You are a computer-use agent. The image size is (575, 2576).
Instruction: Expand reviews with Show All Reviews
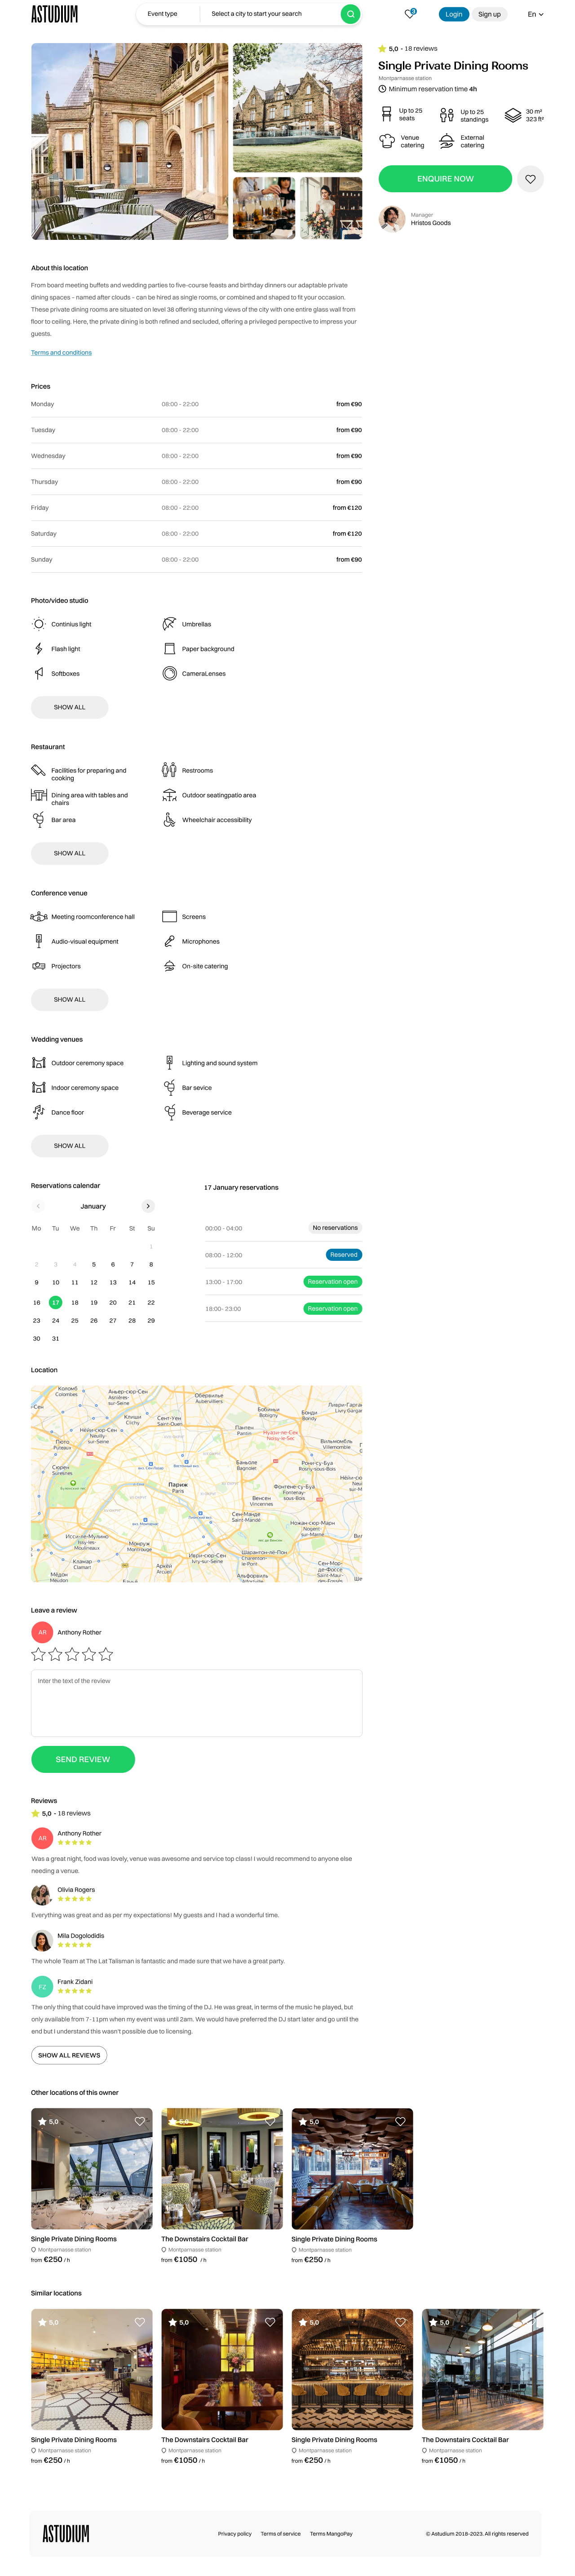pyautogui.click(x=69, y=2055)
